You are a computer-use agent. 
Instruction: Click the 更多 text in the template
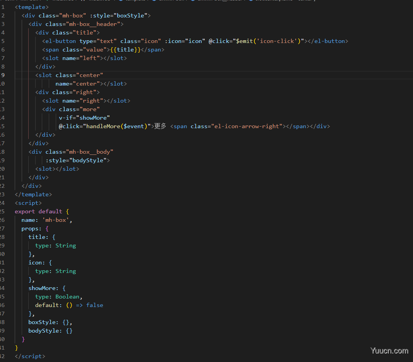(x=160, y=126)
